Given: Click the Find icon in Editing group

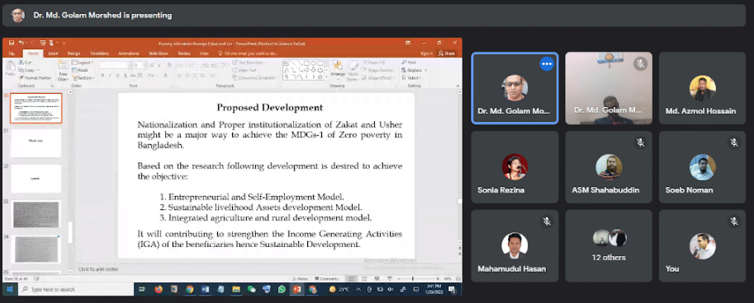Looking at the screenshot, I should (409, 63).
